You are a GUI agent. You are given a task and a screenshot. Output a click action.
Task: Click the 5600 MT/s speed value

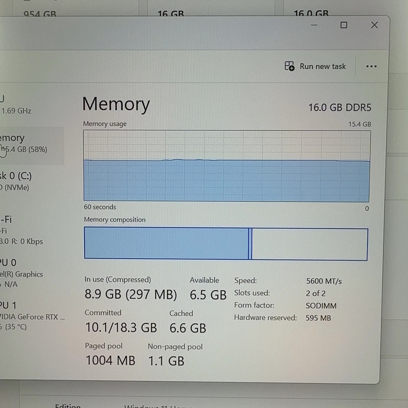(324, 281)
